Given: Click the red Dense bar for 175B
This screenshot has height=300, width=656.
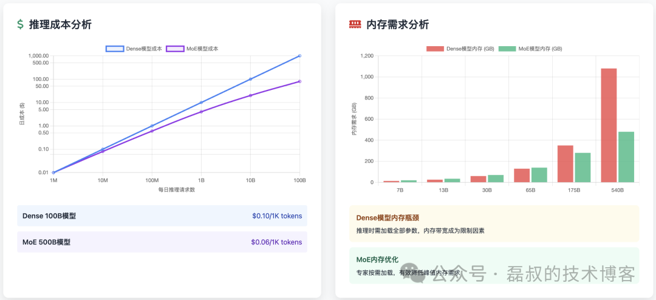Looking at the screenshot, I should click(565, 164).
